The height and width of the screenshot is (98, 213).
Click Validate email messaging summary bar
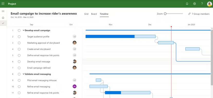click(150, 74)
